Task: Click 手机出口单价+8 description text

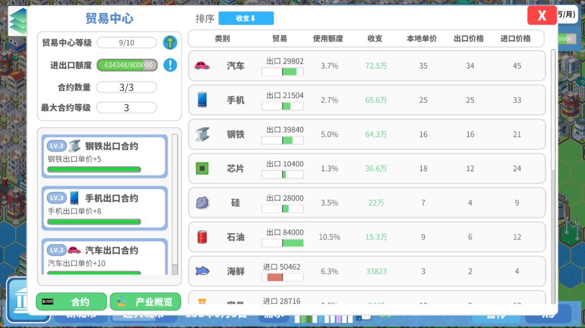Action: coord(74,211)
